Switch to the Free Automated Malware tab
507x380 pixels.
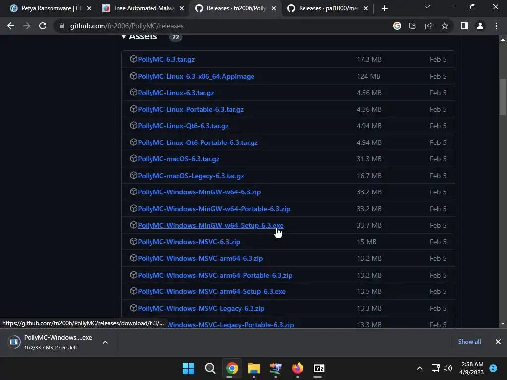(x=144, y=8)
